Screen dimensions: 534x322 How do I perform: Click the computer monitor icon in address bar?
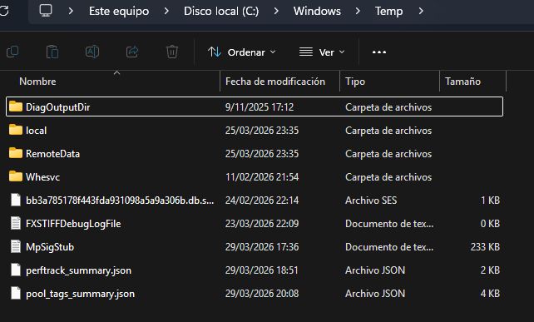pos(46,11)
